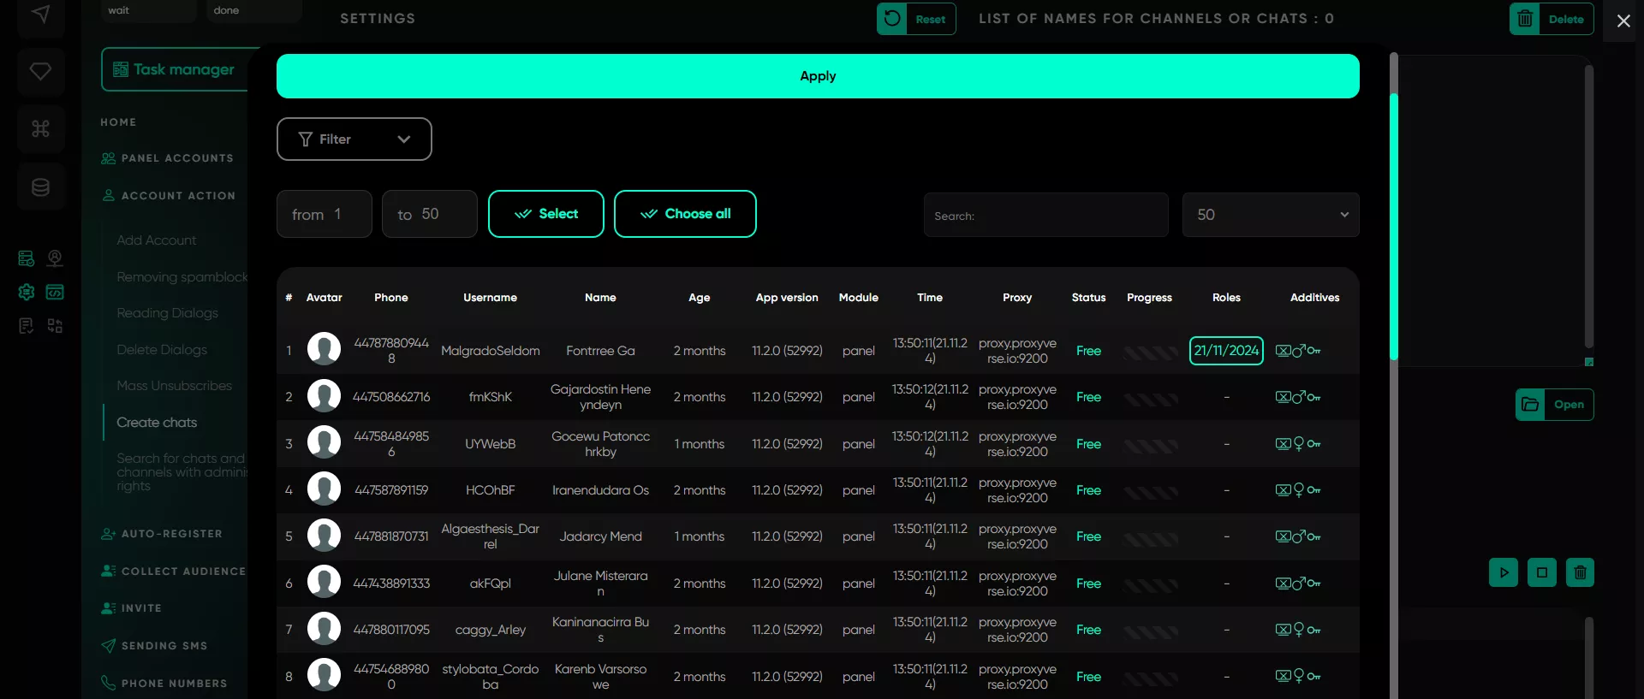Click the dialog's teal vertical scrollbar

pos(1394,226)
